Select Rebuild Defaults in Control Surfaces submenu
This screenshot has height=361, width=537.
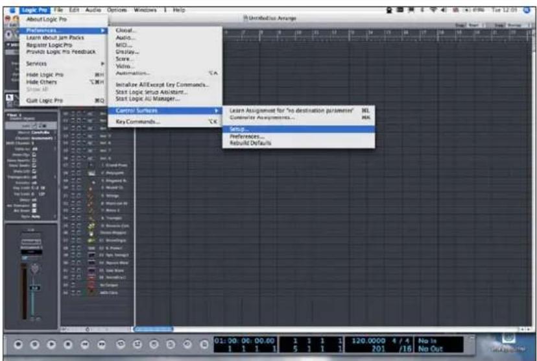click(x=298, y=143)
